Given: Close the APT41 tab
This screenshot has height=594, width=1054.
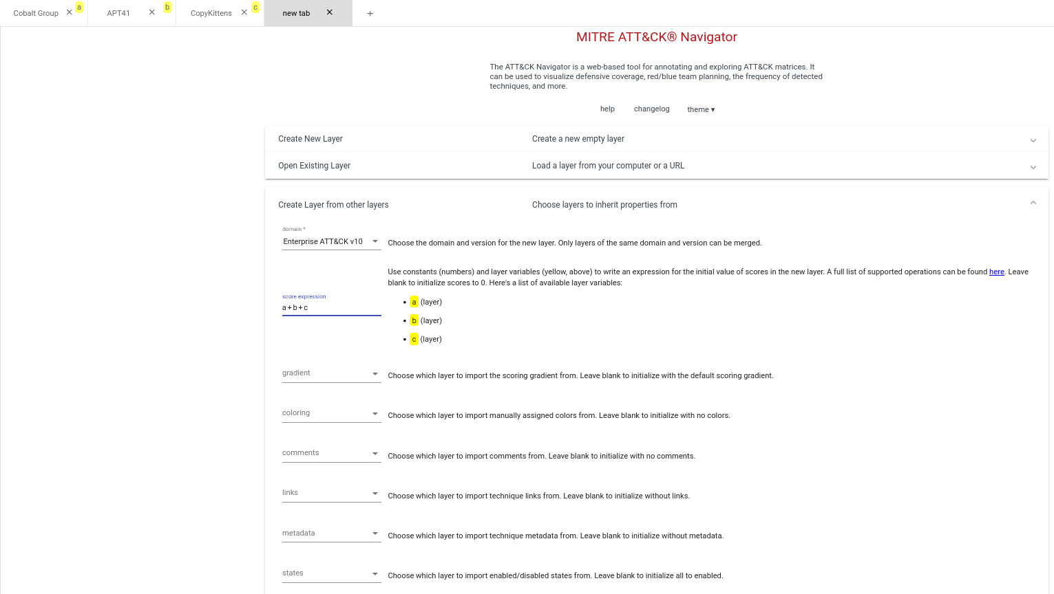Looking at the screenshot, I should click(x=152, y=12).
